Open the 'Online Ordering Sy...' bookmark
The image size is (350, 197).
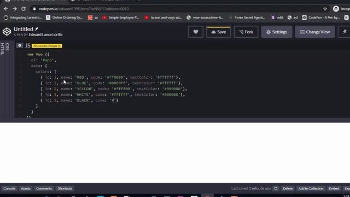pyautogui.click(x=64, y=18)
